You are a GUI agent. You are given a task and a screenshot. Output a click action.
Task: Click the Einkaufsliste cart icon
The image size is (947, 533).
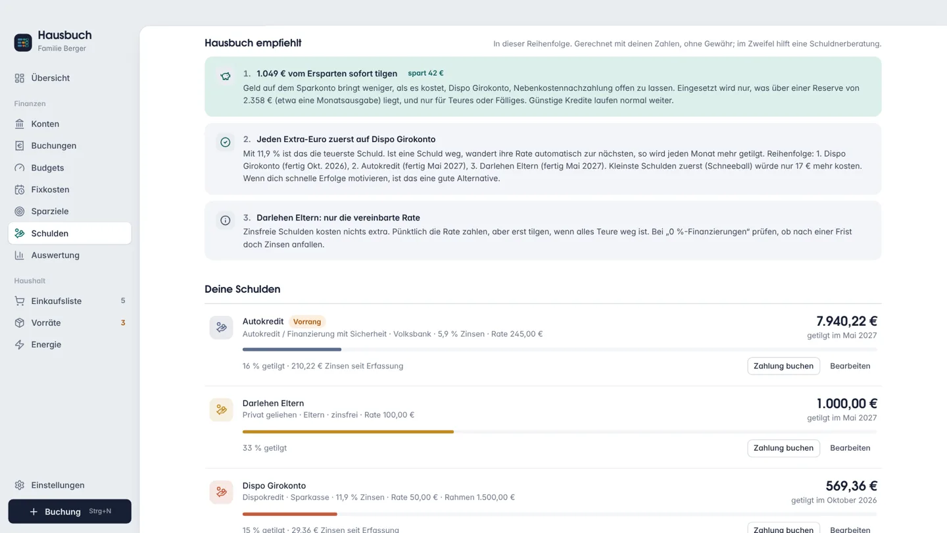[x=20, y=301]
